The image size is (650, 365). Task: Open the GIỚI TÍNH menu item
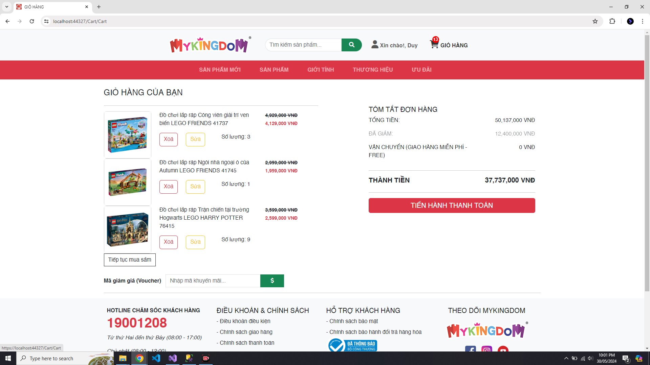(321, 70)
